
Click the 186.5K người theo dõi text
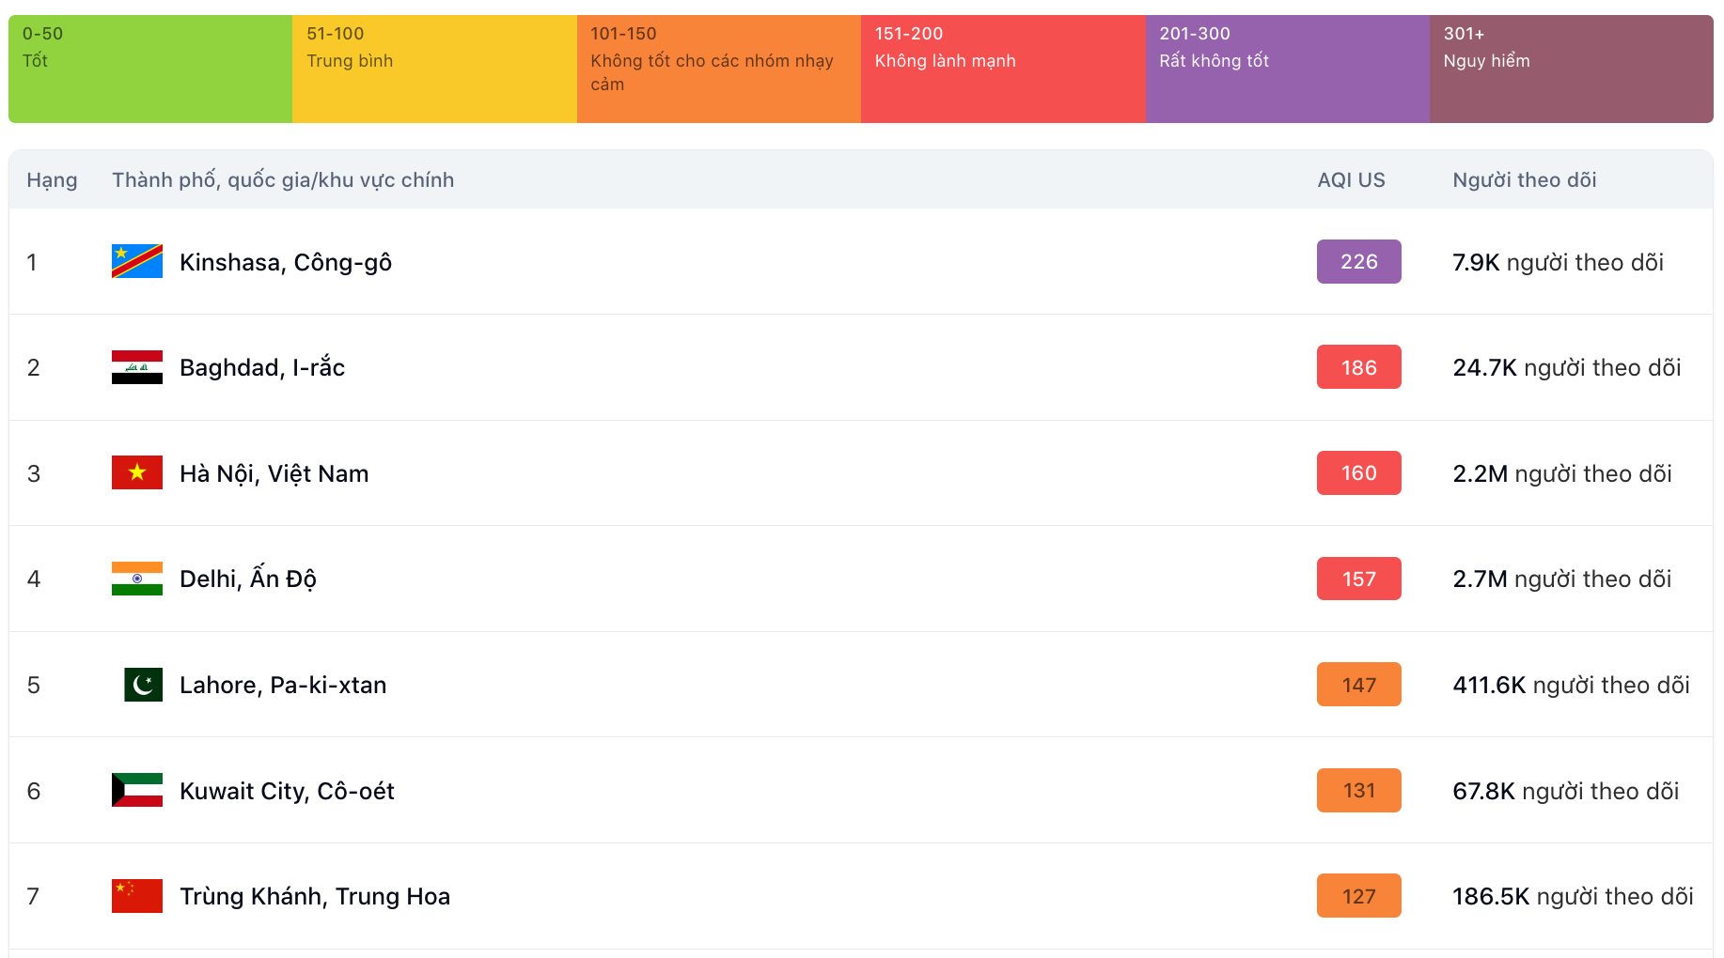click(x=1573, y=896)
